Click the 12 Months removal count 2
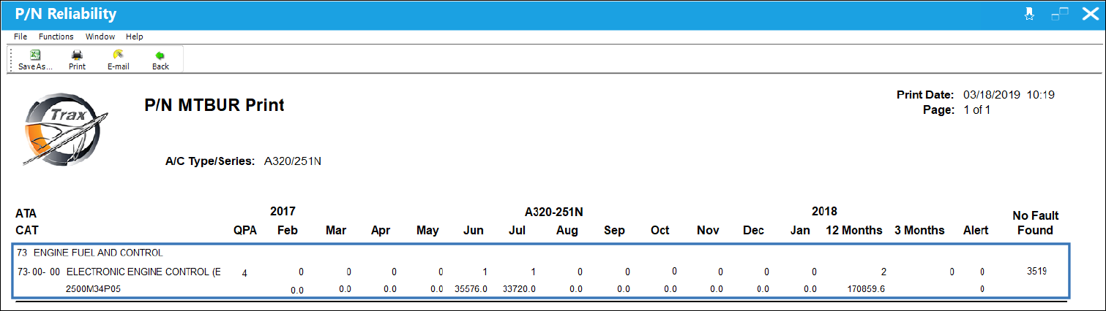 click(x=883, y=272)
